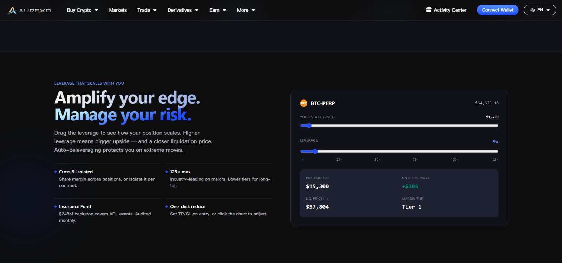Click the Aurexo logo in the header
This screenshot has height=263, width=562.
tap(29, 10)
